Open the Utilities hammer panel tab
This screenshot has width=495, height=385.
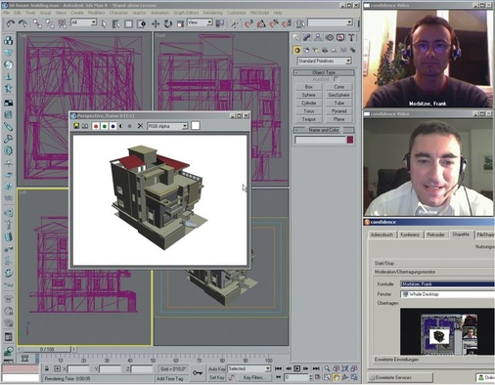(351, 37)
